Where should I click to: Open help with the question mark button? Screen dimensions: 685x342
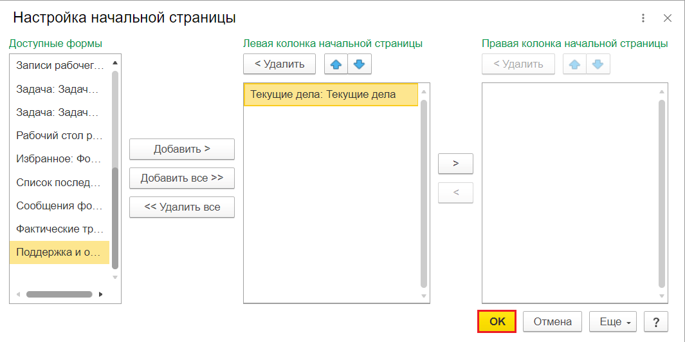pos(655,322)
